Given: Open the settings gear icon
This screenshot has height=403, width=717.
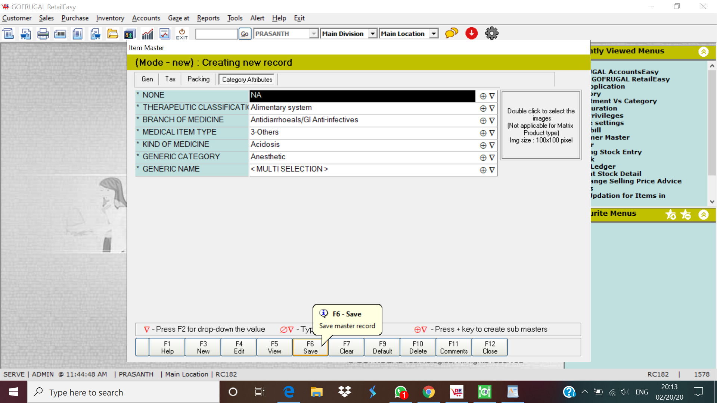Looking at the screenshot, I should pyautogui.click(x=491, y=34).
